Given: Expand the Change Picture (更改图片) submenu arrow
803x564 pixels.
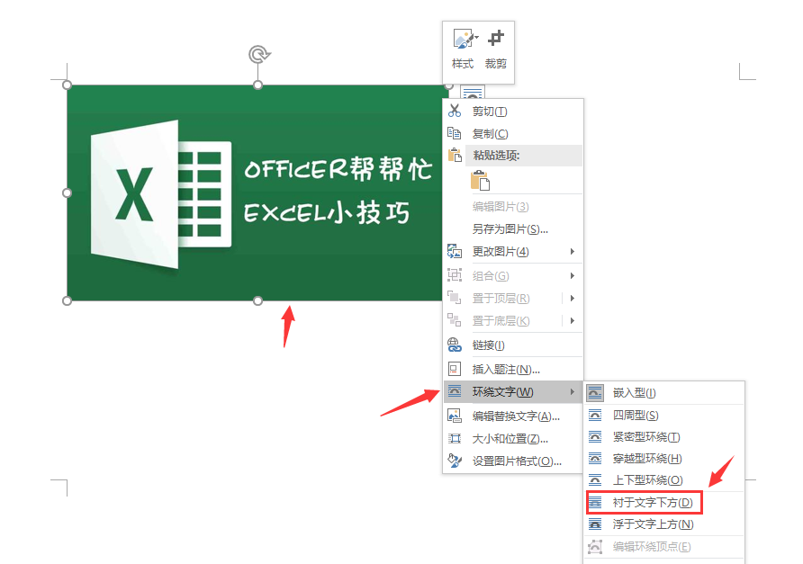Looking at the screenshot, I should (572, 252).
